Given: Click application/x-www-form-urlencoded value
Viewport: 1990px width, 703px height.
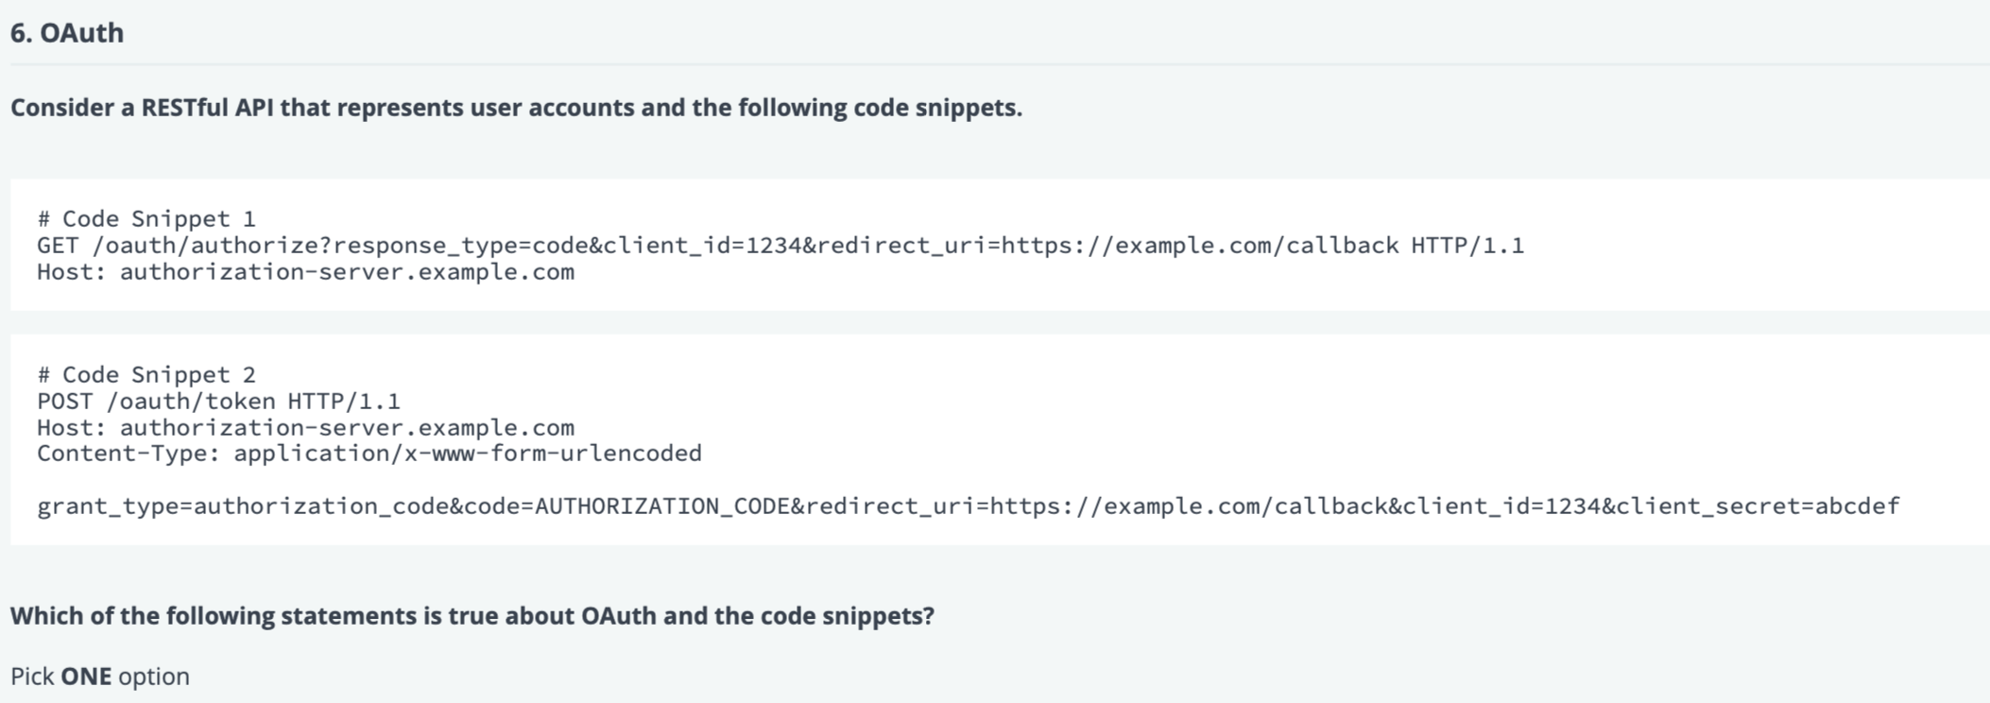Looking at the screenshot, I should [468, 454].
